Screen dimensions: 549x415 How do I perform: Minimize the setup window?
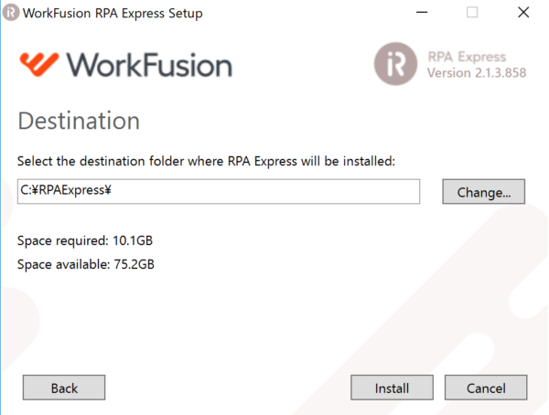(x=422, y=12)
